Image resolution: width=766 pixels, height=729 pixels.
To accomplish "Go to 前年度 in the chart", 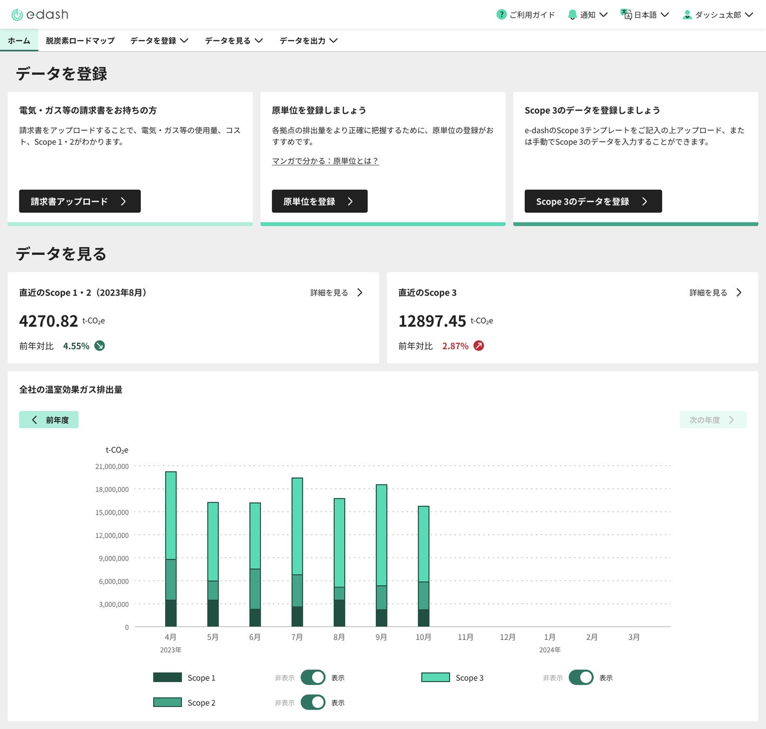I will pos(49,420).
